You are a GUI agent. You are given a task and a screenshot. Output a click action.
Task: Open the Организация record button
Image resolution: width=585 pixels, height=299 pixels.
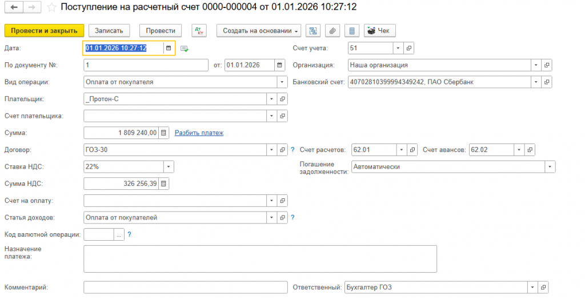click(x=547, y=65)
